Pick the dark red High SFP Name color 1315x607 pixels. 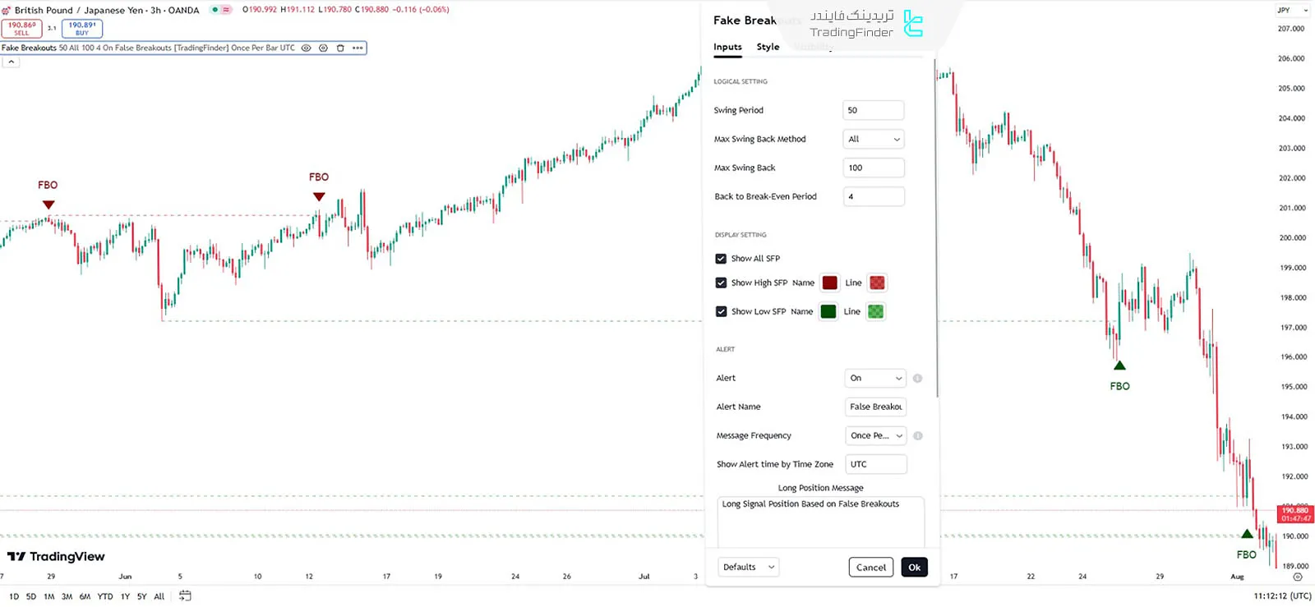[829, 283]
